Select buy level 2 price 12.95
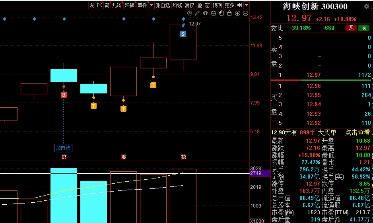373x223 pixels. pyautogui.click(x=313, y=95)
